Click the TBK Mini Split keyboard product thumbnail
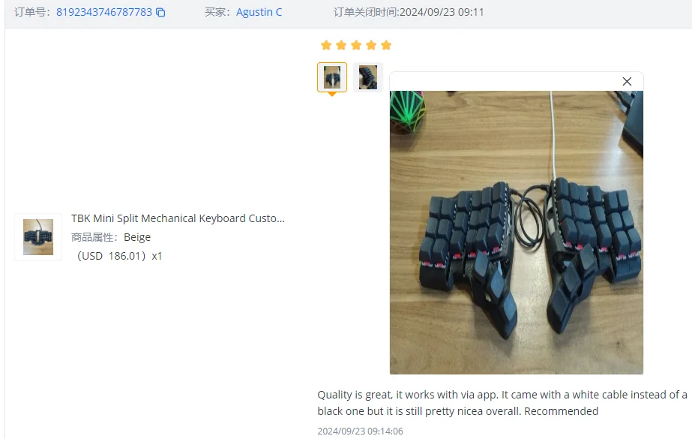The height and width of the screenshot is (439, 692). coord(38,237)
